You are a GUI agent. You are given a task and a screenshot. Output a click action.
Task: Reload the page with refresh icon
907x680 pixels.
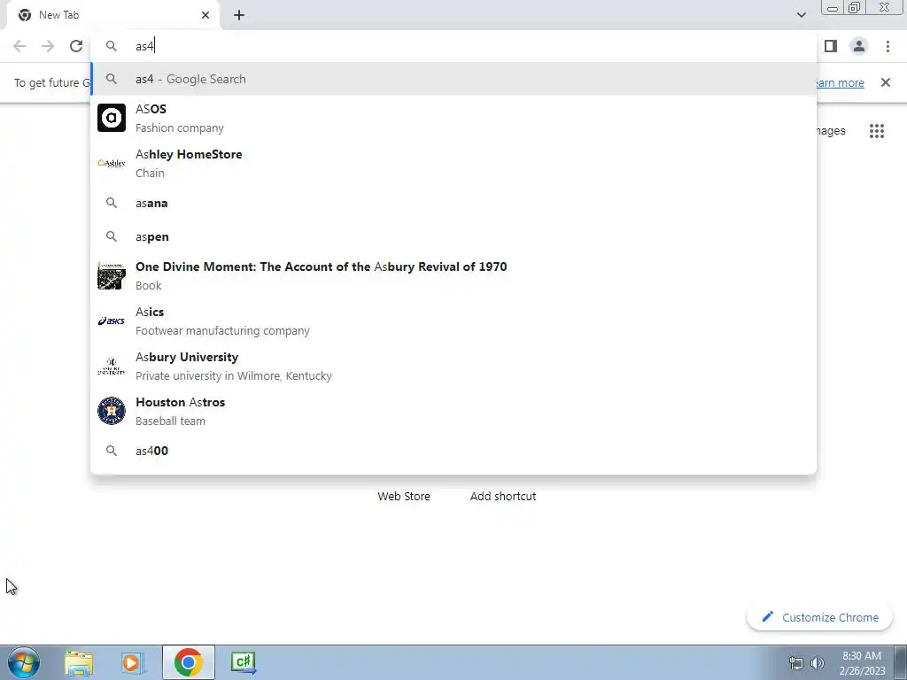76,46
